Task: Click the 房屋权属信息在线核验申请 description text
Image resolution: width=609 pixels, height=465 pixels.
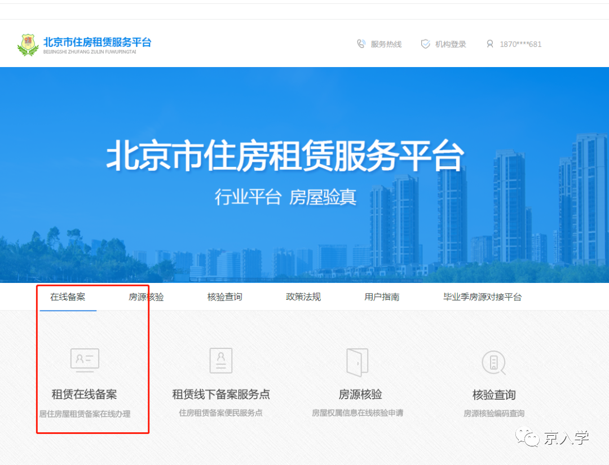Action: coord(358,413)
